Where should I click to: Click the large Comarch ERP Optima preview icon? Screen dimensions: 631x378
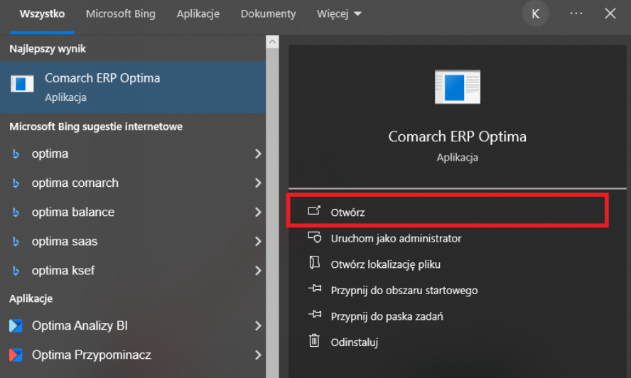[457, 87]
